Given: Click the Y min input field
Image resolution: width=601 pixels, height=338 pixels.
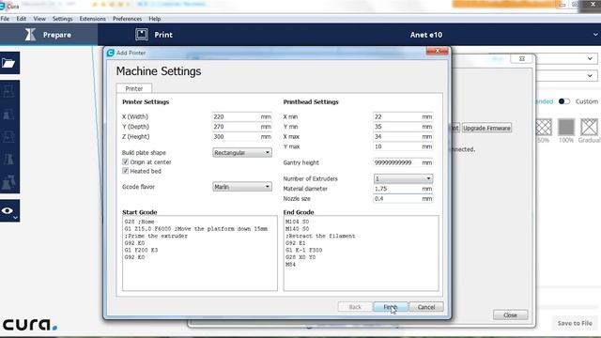Looking at the screenshot, I should [403, 127].
